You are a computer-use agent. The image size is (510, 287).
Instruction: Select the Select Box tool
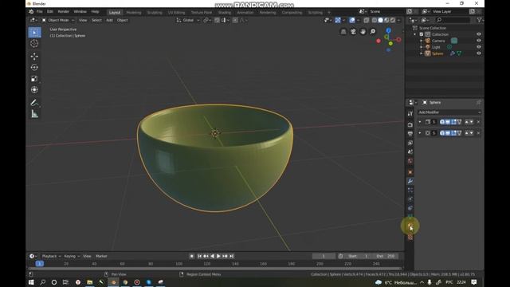point(34,33)
